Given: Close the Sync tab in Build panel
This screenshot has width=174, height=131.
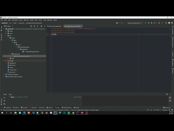Looking at the screenshot, I should [x=13, y=94].
